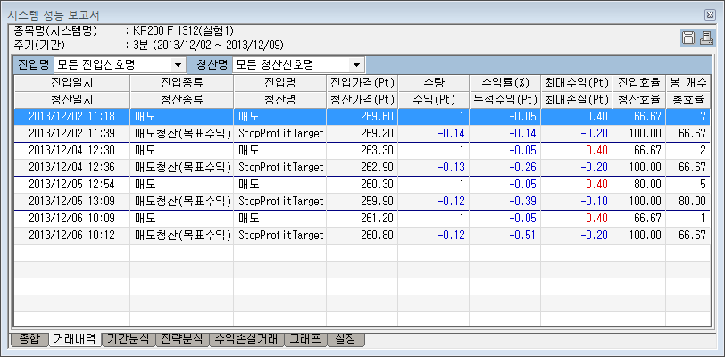Viewport: 725px width, 357px height.
Task: Select the 거래내역 trade history tab
Action: pyautogui.click(x=74, y=339)
